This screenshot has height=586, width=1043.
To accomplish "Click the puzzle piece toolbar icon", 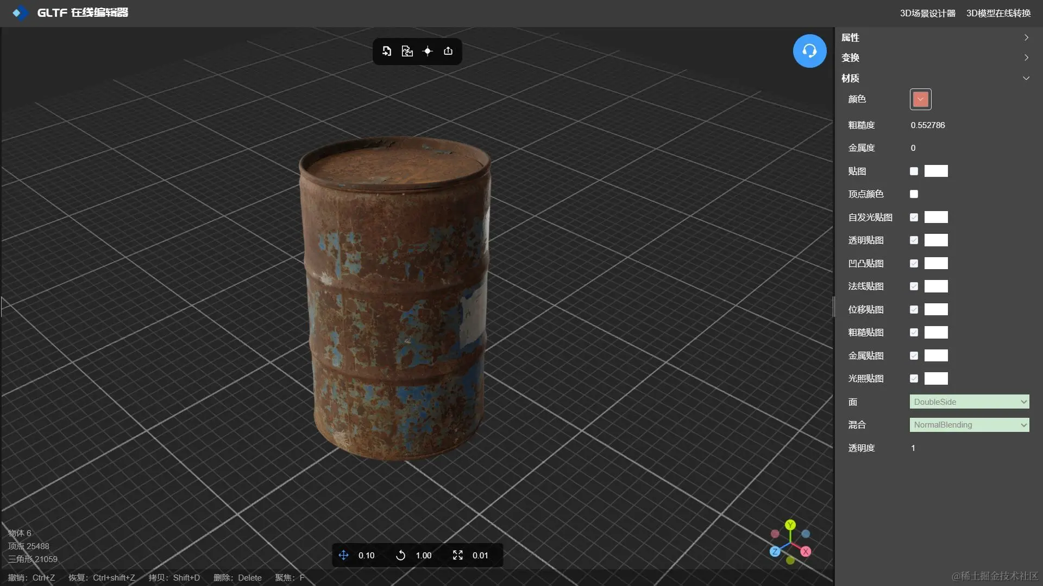I will click(x=407, y=51).
